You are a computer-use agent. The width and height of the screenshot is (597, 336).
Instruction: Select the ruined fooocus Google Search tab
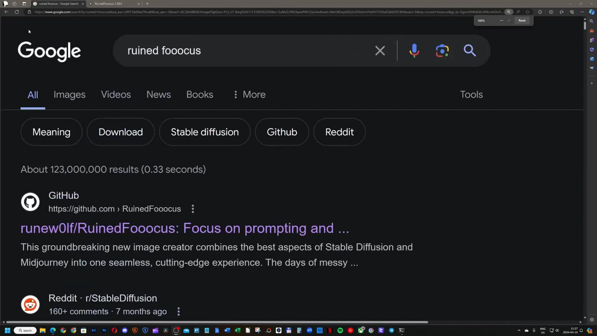[x=58, y=4]
